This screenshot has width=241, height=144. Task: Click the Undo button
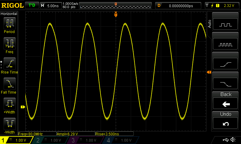click(x=225, y=123)
